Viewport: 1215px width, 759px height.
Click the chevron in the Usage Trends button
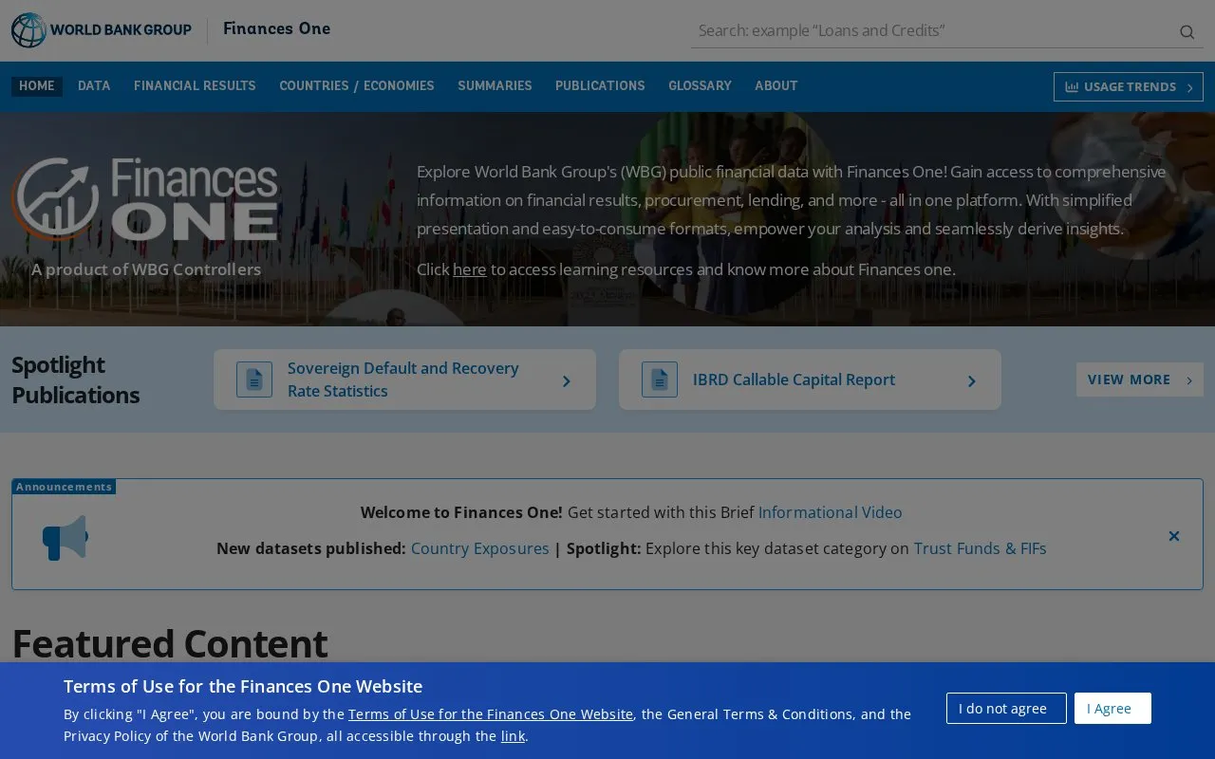pyautogui.click(x=1190, y=87)
